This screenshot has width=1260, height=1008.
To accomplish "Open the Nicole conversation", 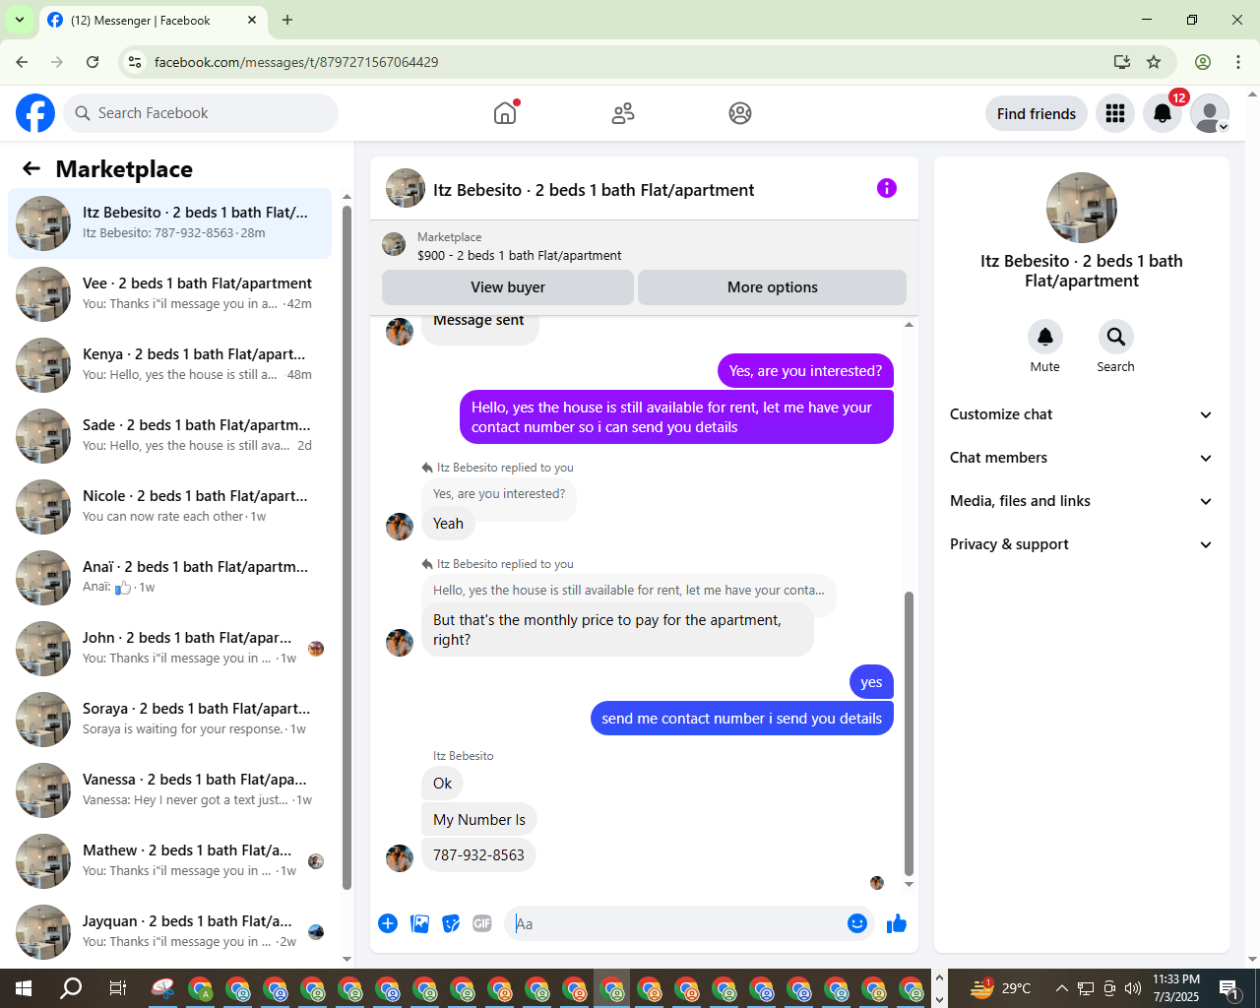I will (170, 507).
